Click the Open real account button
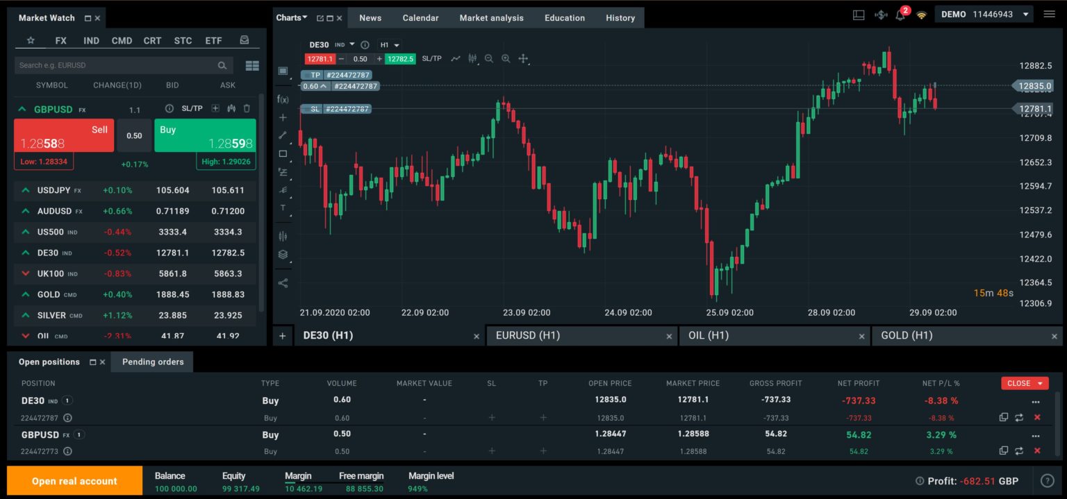This screenshot has width=1067, height=499. tap(74, 480)
